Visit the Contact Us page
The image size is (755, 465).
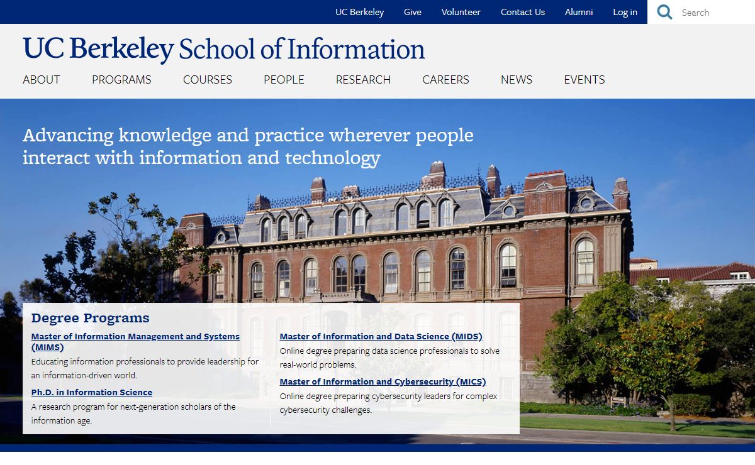pyautogui.click(x=523, y=12)
